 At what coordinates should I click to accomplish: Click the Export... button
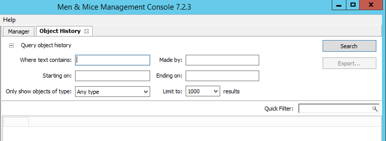point(349,64)
